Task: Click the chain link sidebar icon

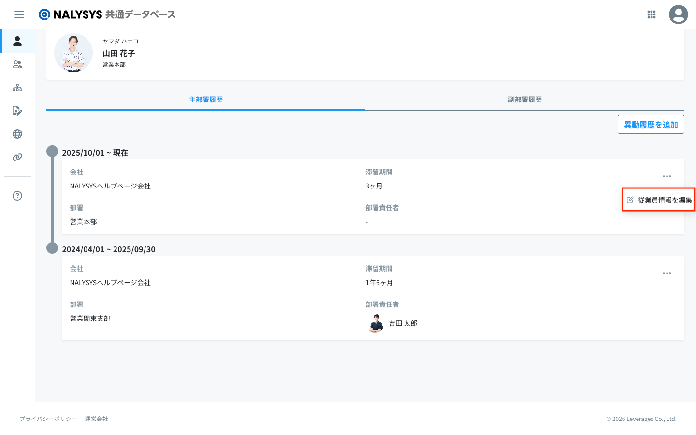Action: point(17,157)
